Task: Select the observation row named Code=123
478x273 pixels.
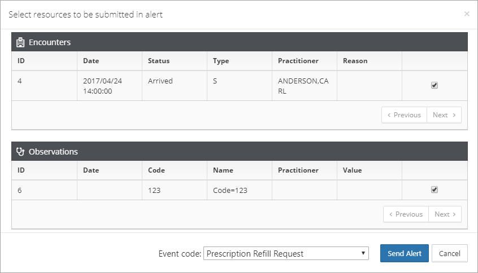Action: [x=240, y=190]
